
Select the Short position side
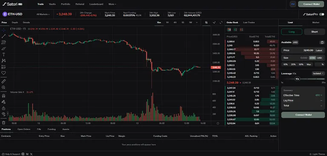click(x=315, y=31)
